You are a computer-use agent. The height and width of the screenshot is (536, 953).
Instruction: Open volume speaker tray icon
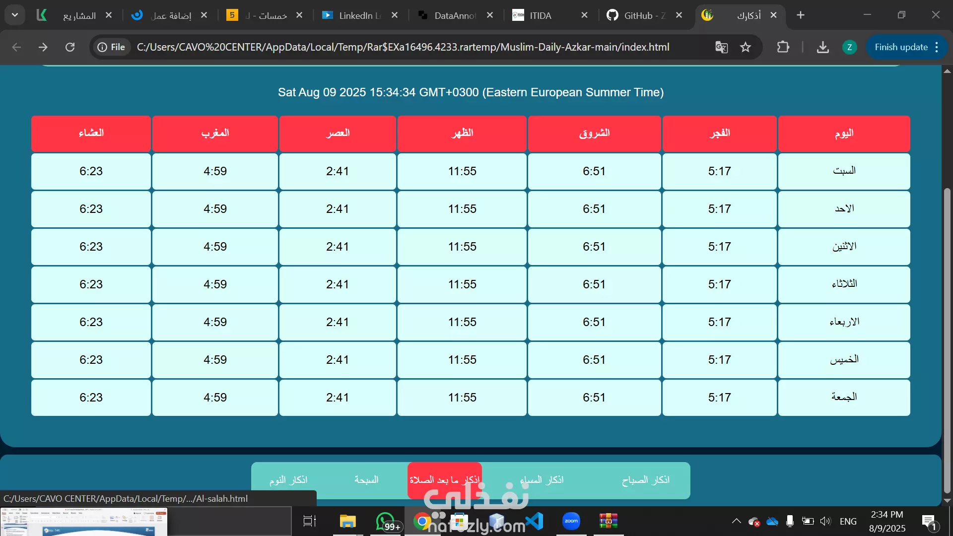pos(825,521)
